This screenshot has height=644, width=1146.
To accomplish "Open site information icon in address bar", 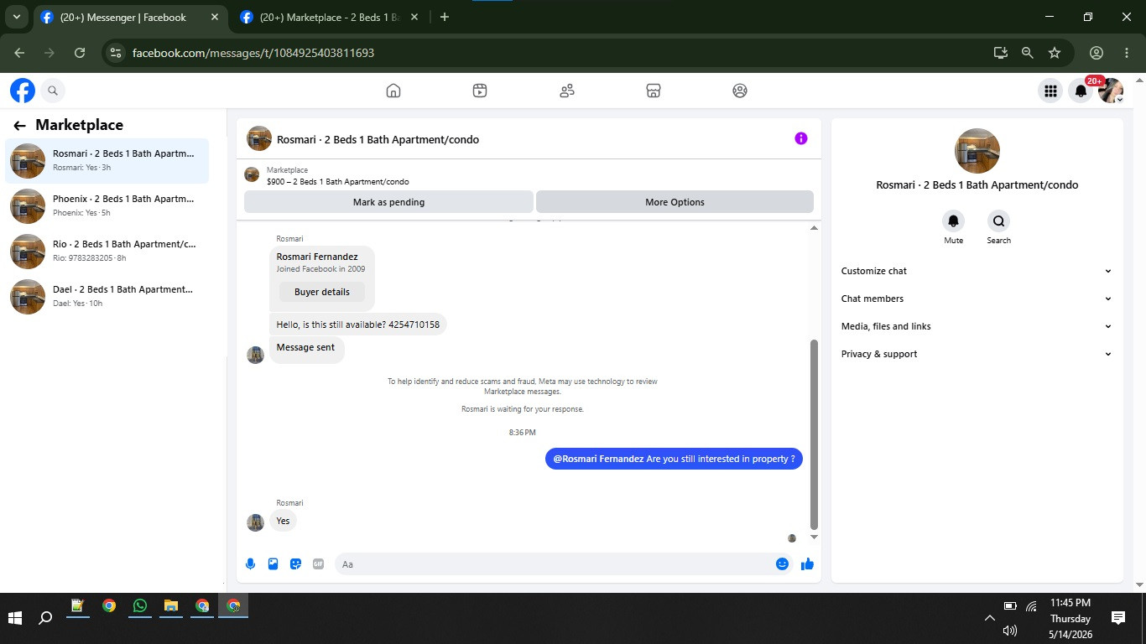I will pos(116,53).
